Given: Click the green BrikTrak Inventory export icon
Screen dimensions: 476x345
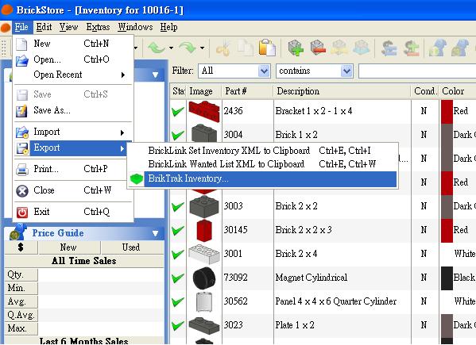Looking at the screenshot, I should click(x=137, y=178).
